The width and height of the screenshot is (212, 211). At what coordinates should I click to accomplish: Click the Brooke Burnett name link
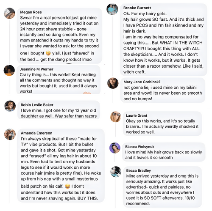137,8
